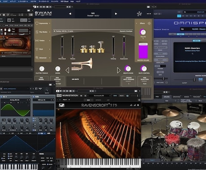The image size is (206, 170).
Task: Select next instrument with right triangle arrow
Action: tap(119, 70)
